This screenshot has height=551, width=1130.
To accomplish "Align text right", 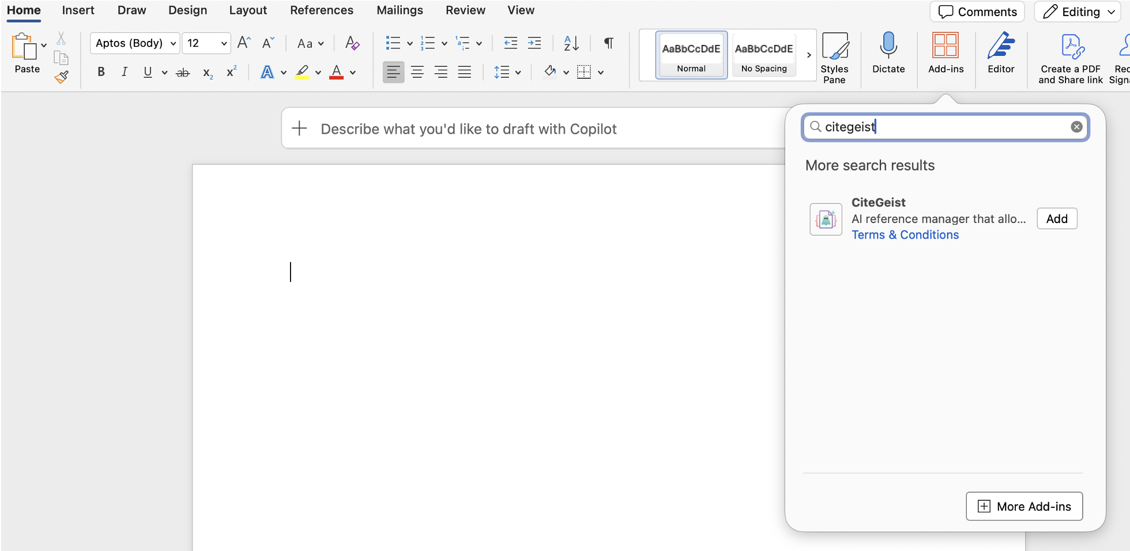I will 441,72.
